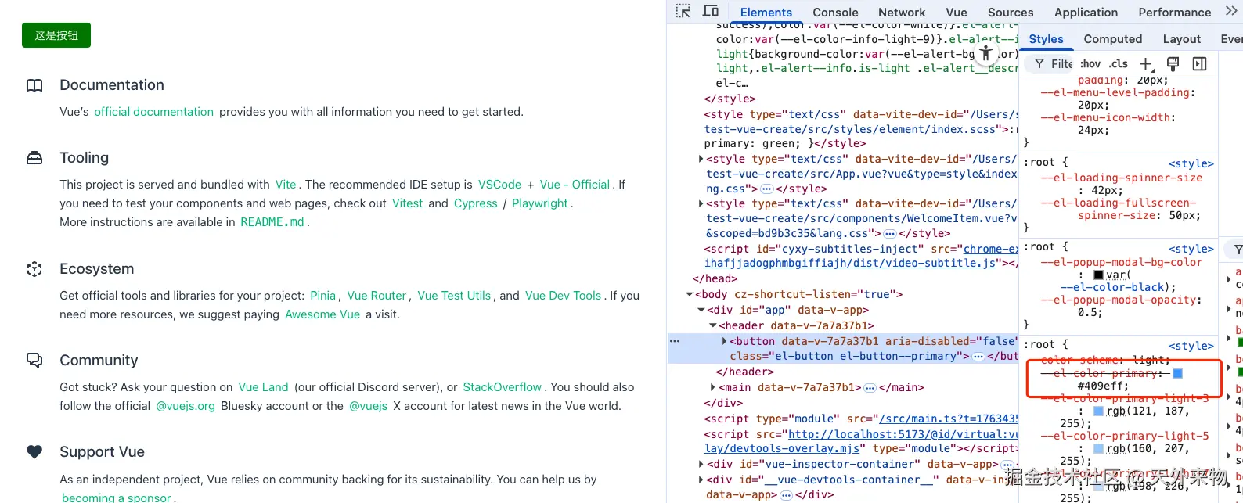This screenshot has height=503, width=1243.
Task: Toggle the .cls element classes panel
Action: (1119, 64)
